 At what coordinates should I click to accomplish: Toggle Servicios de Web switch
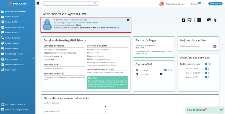pyautogui.click(x=207, y=69)
